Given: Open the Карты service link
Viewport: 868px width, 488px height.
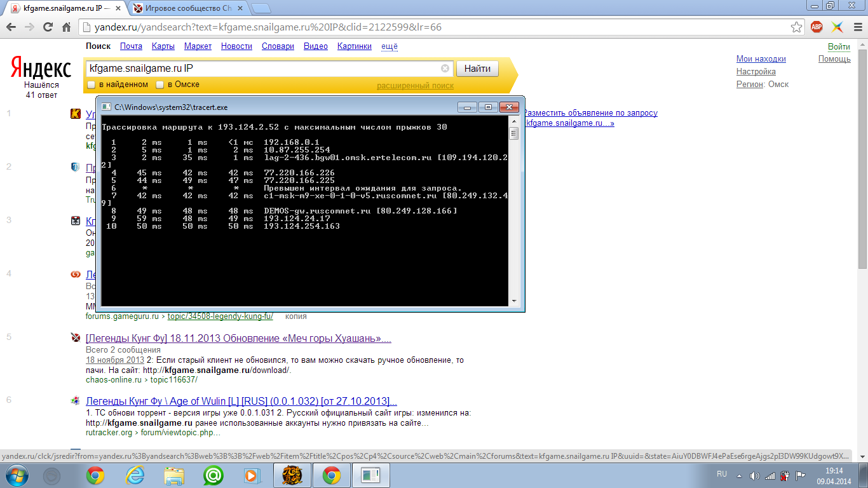Looking at the screenshot, I should [x=163, y=46].
